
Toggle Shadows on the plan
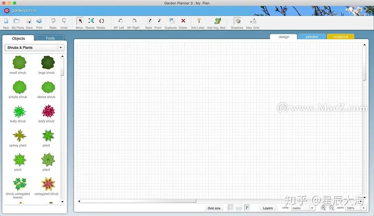pyautogui.click(x=237, y=22)
